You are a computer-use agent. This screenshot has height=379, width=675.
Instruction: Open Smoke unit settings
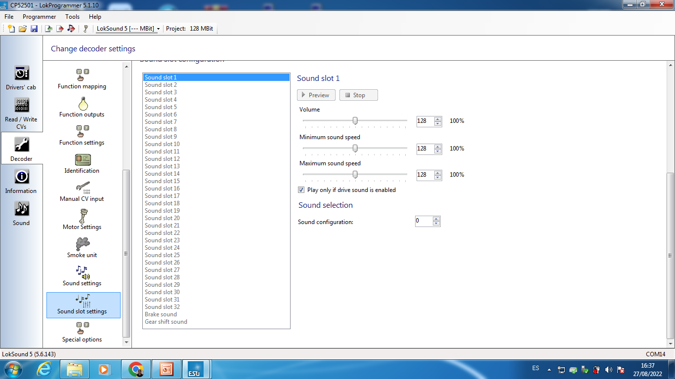82,248
